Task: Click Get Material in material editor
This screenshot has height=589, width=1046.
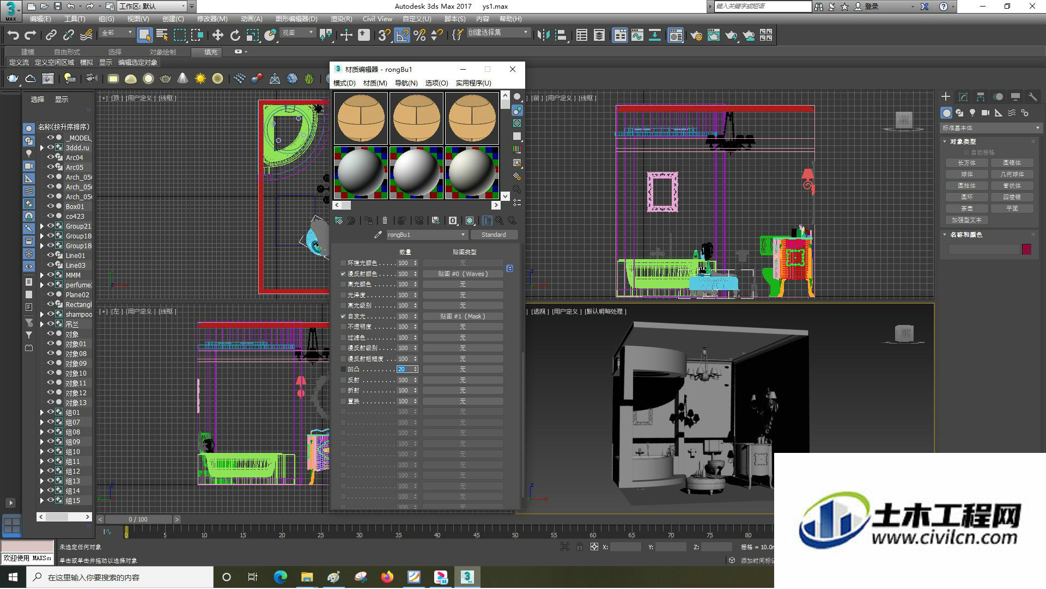Action: click(x=339, y=220)
